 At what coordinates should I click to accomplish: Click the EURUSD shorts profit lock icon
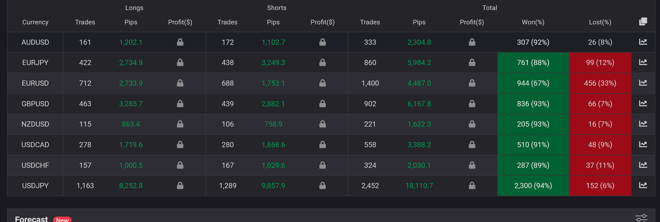click(x=323, y=83)
